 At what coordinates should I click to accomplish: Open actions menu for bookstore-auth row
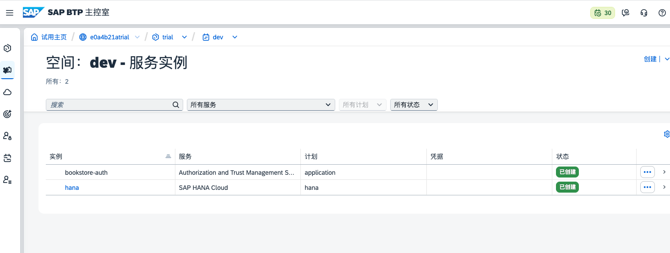(x=647, y=172)
